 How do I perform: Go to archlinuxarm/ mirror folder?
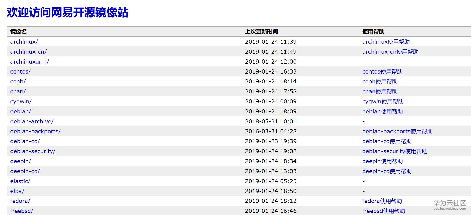tap(29, 62)
